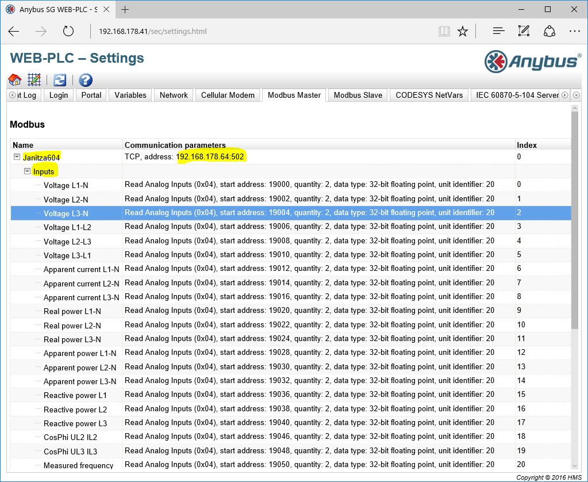
Task: Switch to the Modbus Slave tab
Action: (358, 95)
